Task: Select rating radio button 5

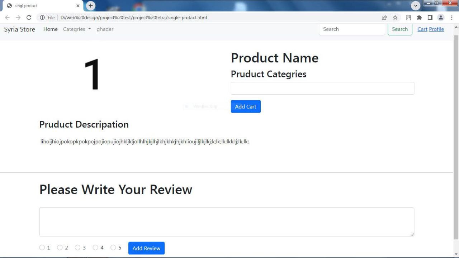Action: (113, 248)
